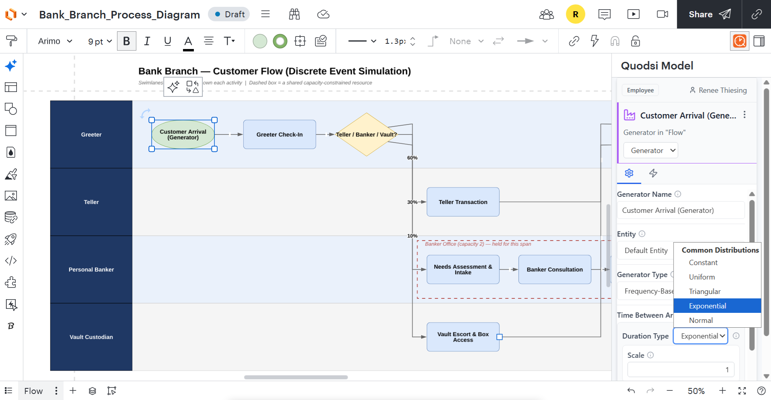The width and height of the screenshot is (771, 400).
Task: Select Normal from the distributions list
Action: point(718,320)
